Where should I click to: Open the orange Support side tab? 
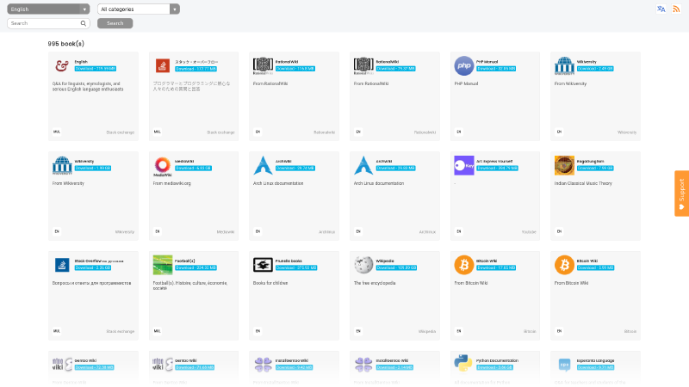tap(681, 193)
